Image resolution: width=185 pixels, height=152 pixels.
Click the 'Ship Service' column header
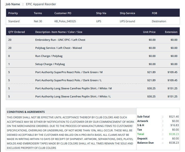coord(128,13)
